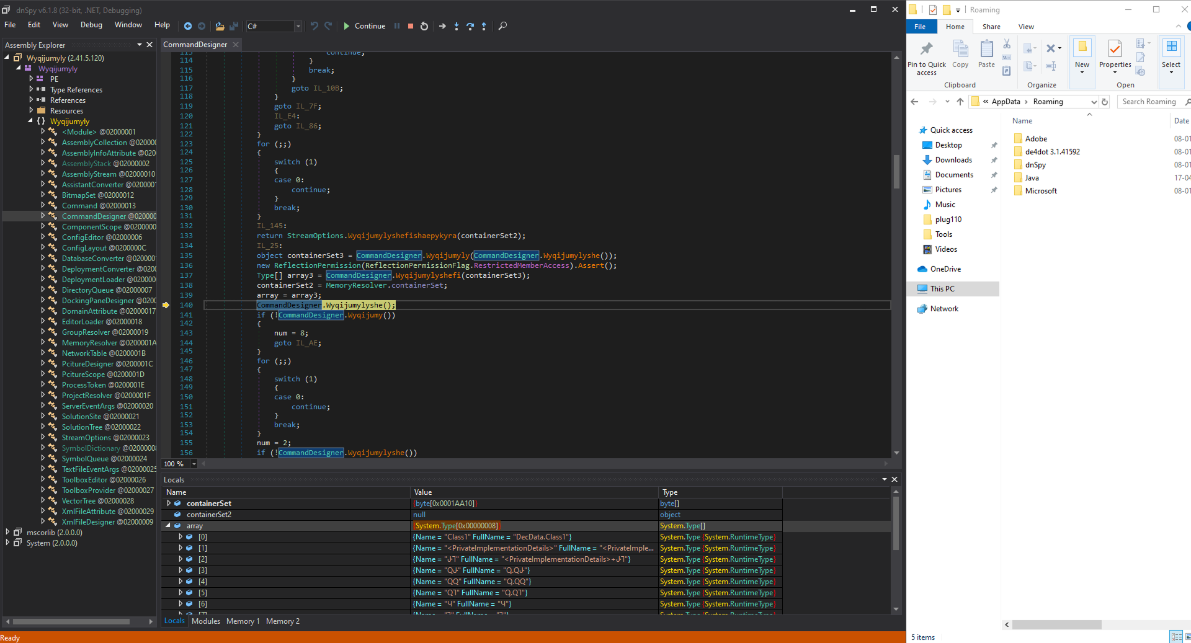Click the Continue debugging button
1191x643 pixels.
click(364, 26)
